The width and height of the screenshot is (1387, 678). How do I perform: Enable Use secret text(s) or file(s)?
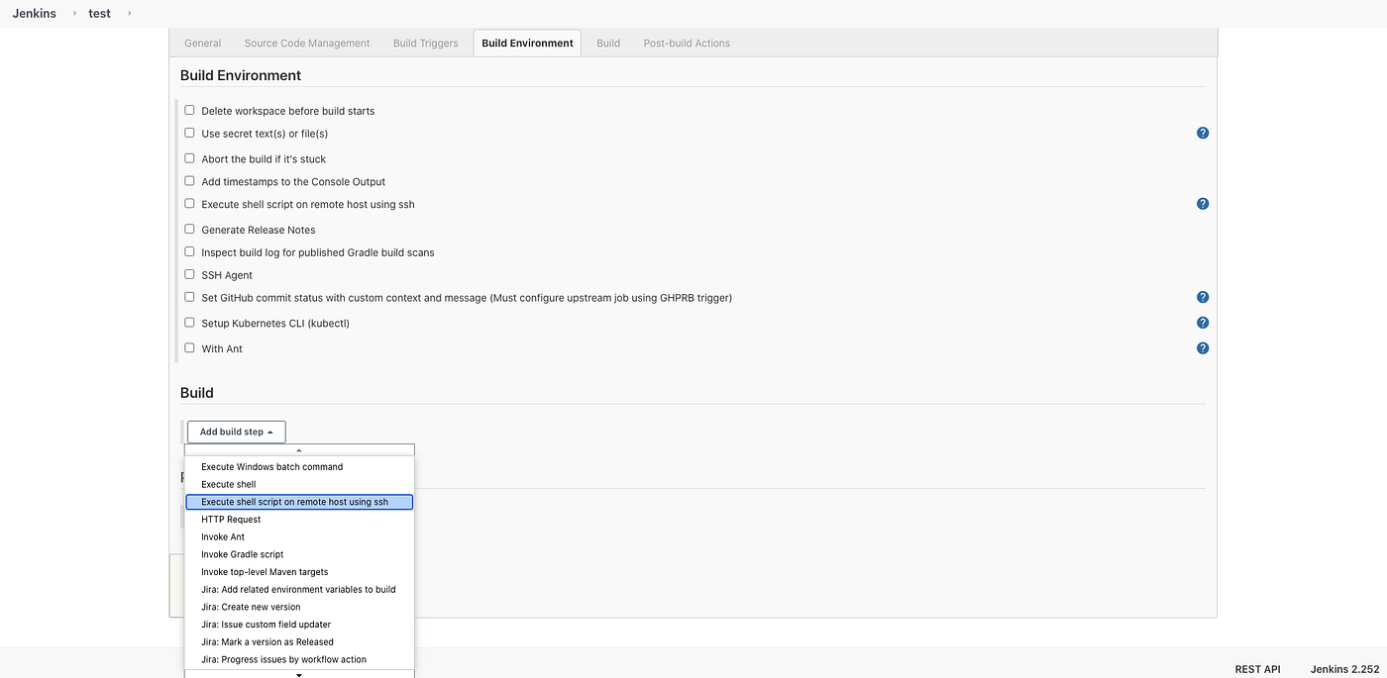[189, 133]
